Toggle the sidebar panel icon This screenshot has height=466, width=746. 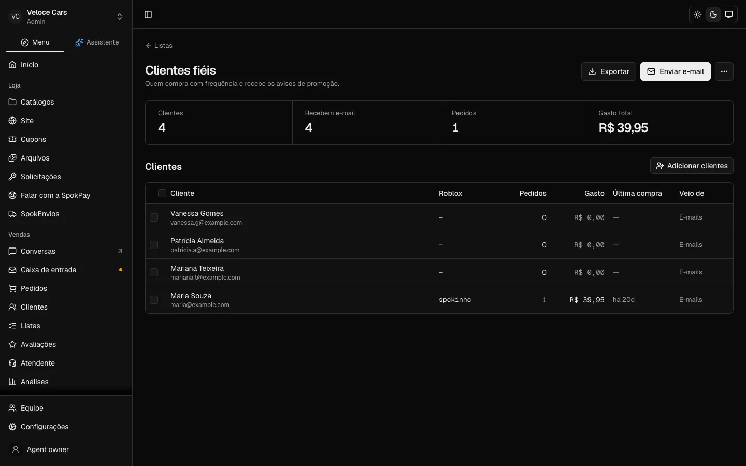(148, 14)
